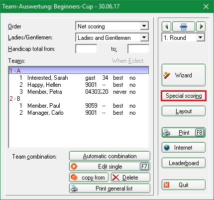Open the Leaderboard
This screenshot has width=214, height=200.
click(184, 163)
